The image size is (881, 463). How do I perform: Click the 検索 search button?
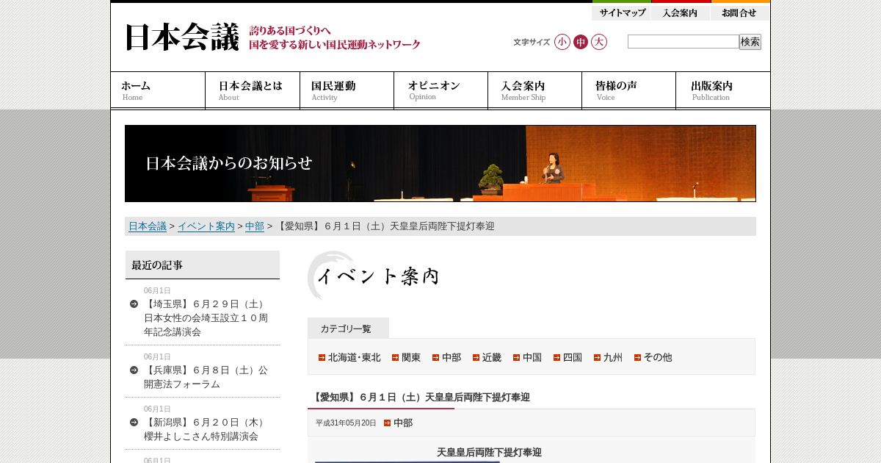[750, 42]
